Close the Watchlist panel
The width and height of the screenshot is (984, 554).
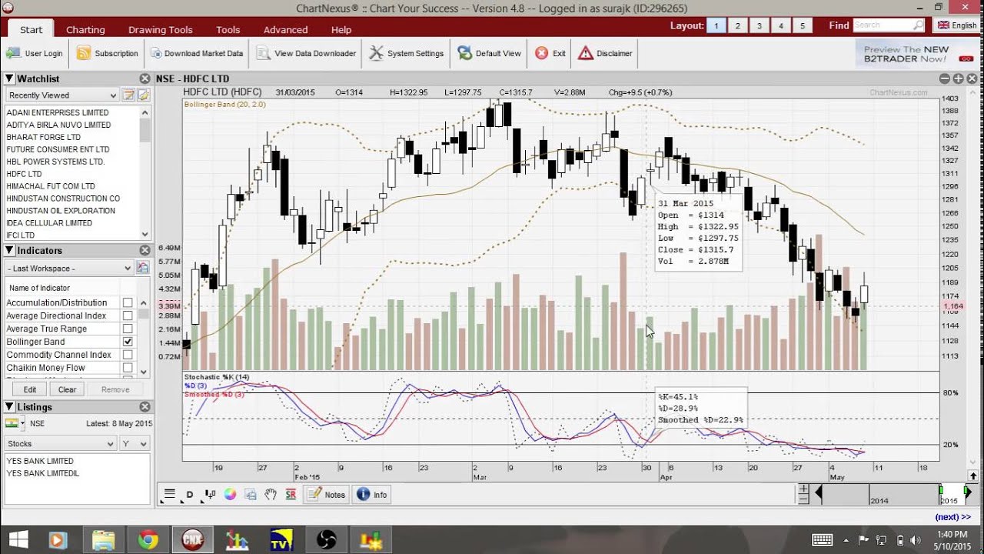click(x=145, y=78)
